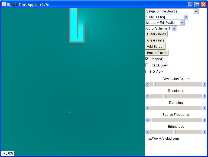The height and width of the screenshot is (157, 208).
Task: Click the small gray wall dot in tank
Action: [70, 112]
